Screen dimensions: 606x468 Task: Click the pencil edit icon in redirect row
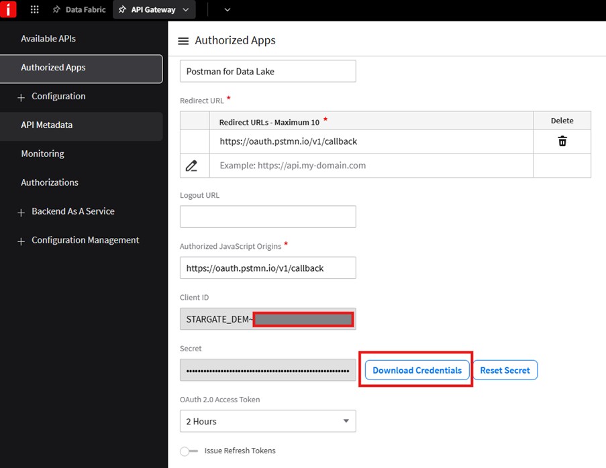coord(192,166)
